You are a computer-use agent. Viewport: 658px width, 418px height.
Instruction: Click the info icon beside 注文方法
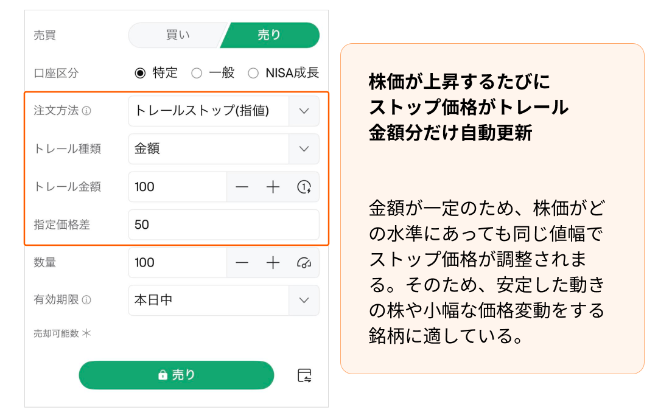(86, 111)
